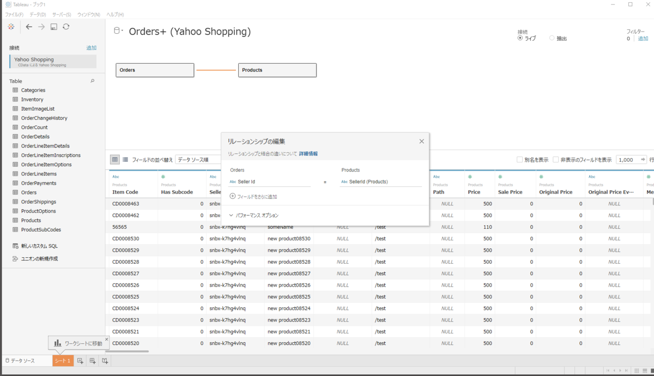Open the ヘルプ(H) menu
The height and width of the screenshot is (376, 654).
115,14
